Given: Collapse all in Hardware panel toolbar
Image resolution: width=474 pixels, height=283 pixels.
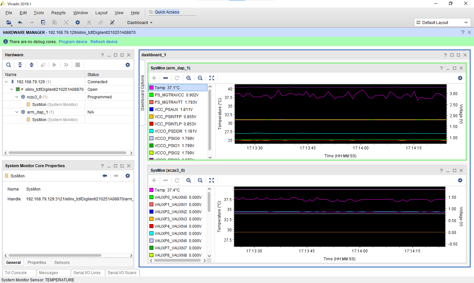Looking at the screenshot, I should 20,65.
